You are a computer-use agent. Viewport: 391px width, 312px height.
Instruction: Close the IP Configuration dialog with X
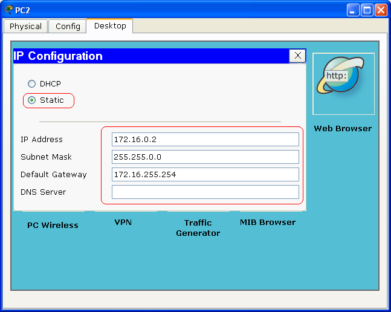point(297,56)
